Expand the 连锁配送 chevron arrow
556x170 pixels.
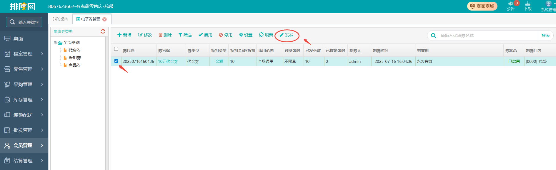(42, 115)
